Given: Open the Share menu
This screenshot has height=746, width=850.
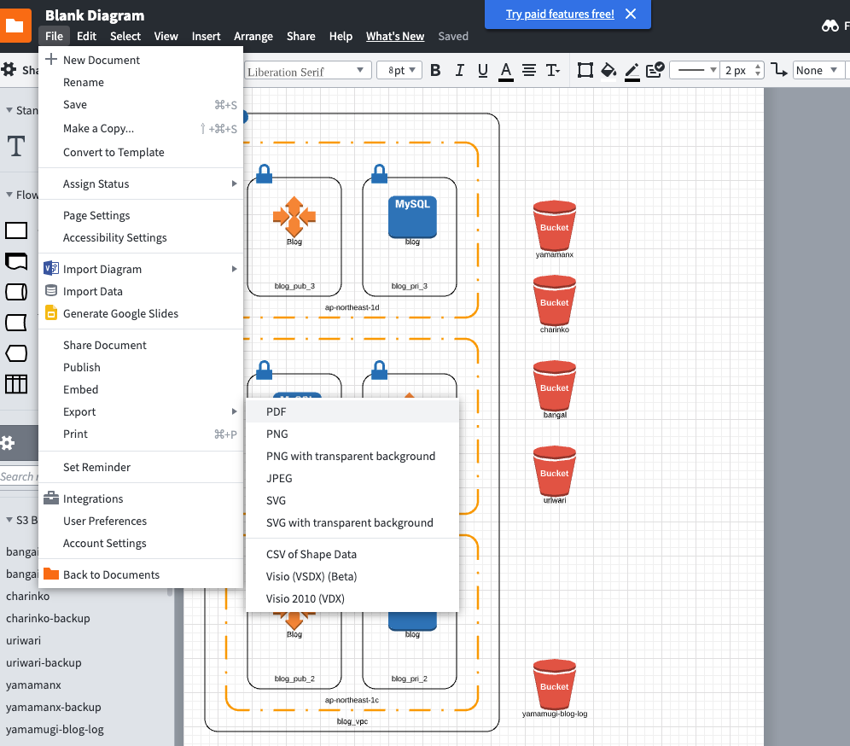Looking at the screenshot, I should (301, 37).
